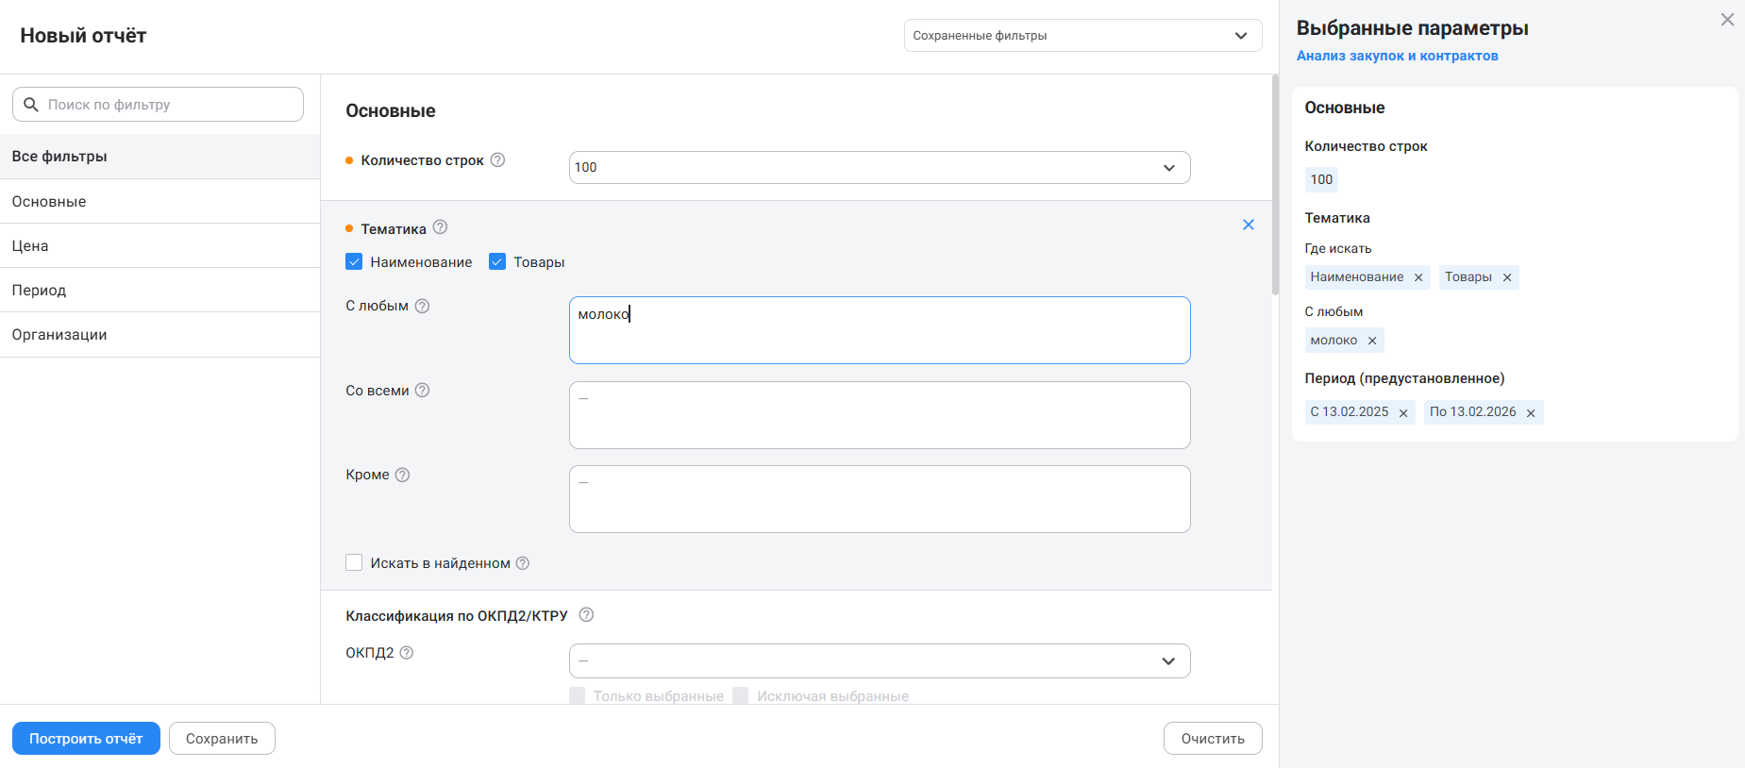Clear the Тематика section with the blue X
1745x768 pixels.
pos(1248,225)
